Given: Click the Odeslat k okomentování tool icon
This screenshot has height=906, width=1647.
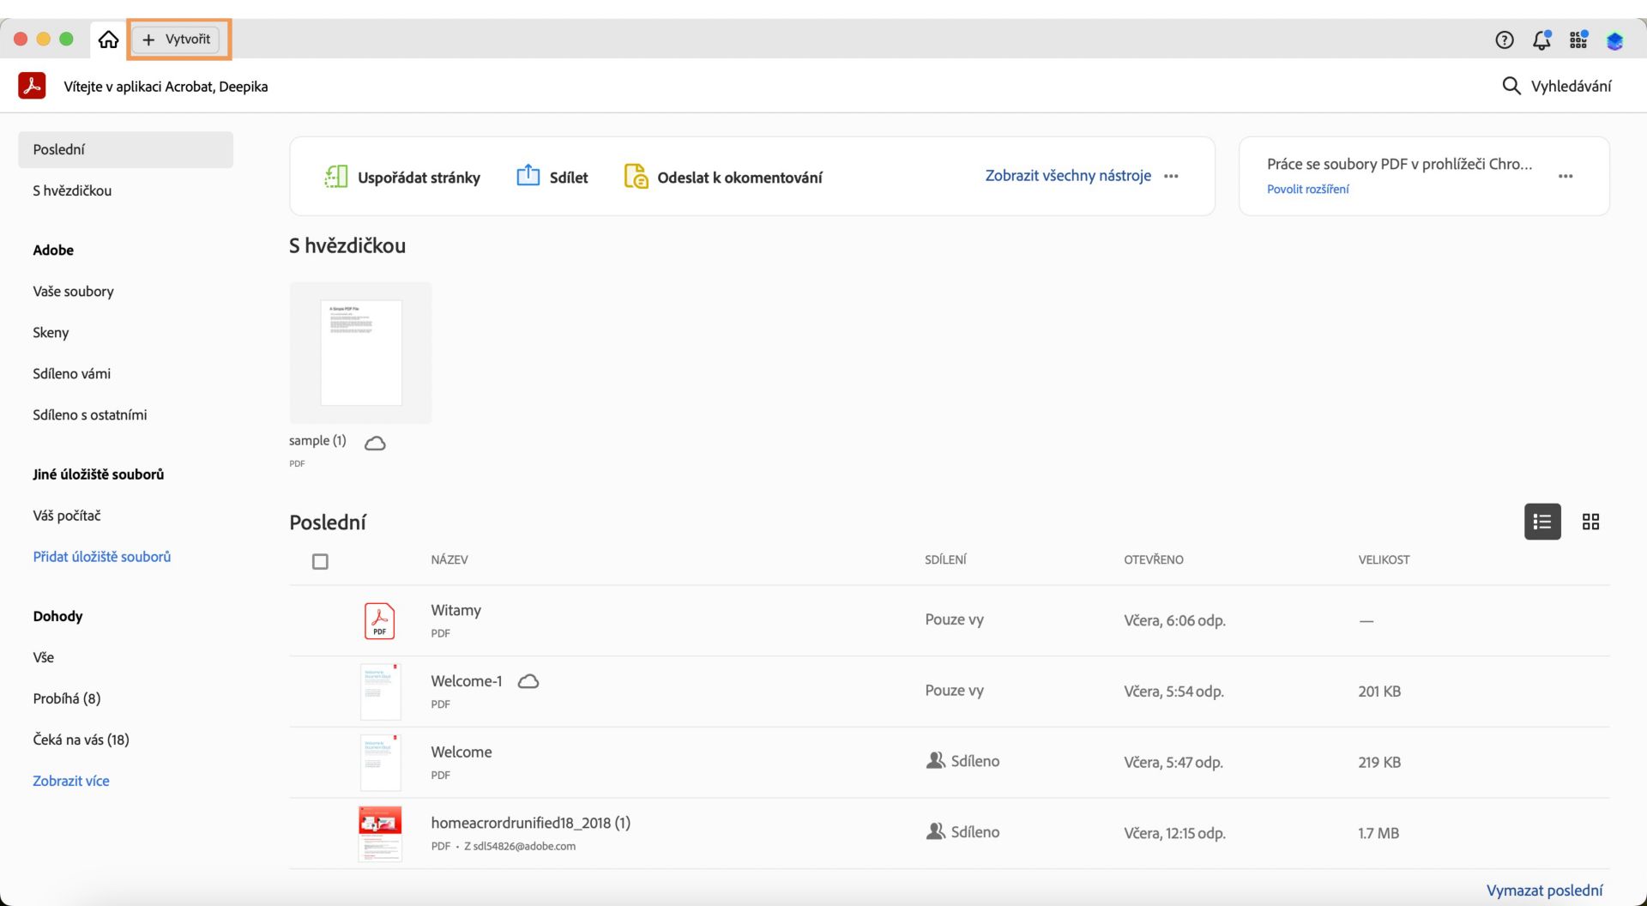Looking at the screenshot, I should click(x=636, y=176).
